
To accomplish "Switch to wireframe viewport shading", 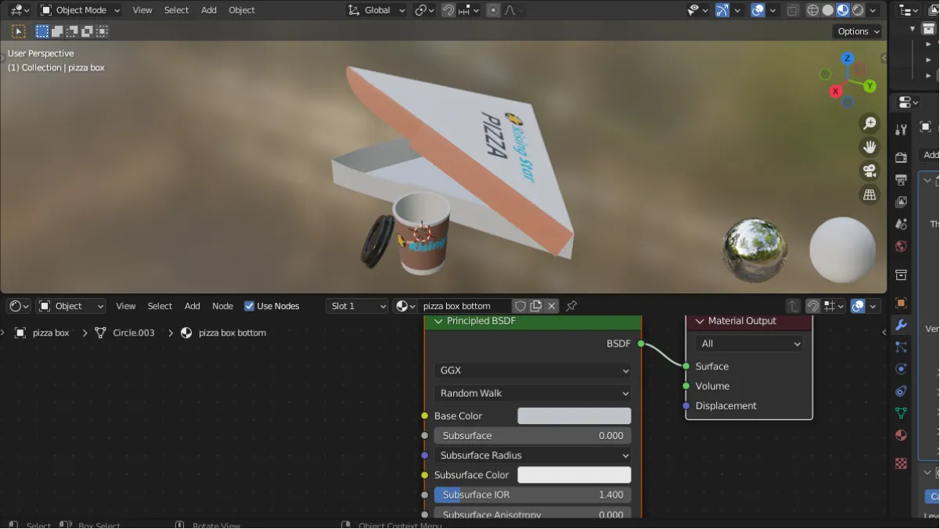I will click(x=813, y=10).
